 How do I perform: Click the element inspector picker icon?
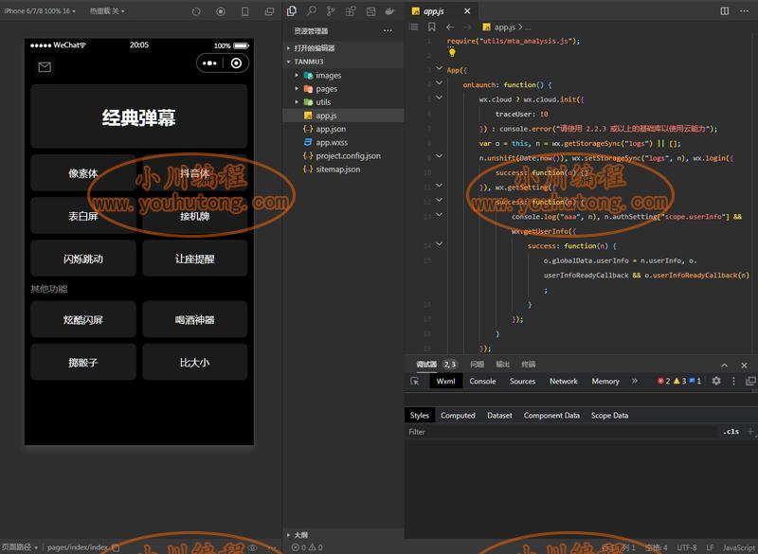tap(415, 381)
